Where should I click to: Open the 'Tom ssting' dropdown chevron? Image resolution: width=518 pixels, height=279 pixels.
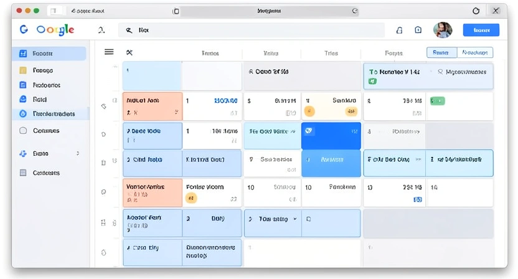(x=294, y=219)
